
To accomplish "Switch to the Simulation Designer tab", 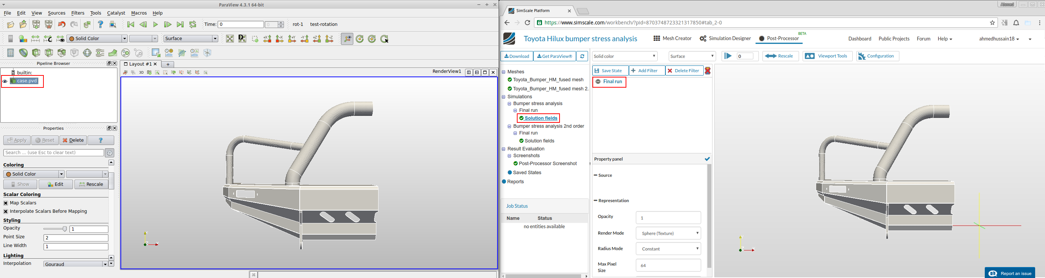I will 725,39.
